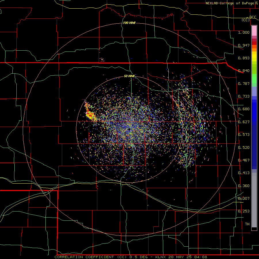Image resolution: width=259 pixels, height=259 pixels.
Task: Select the 0.680 scale value
Action: point(244,109)
